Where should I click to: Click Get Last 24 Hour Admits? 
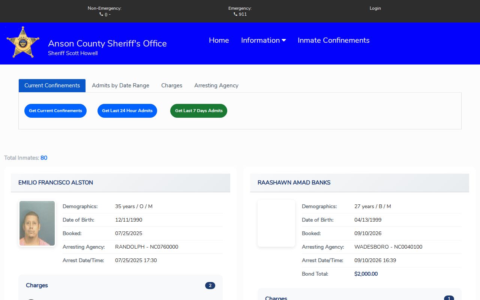pos(127,111)
